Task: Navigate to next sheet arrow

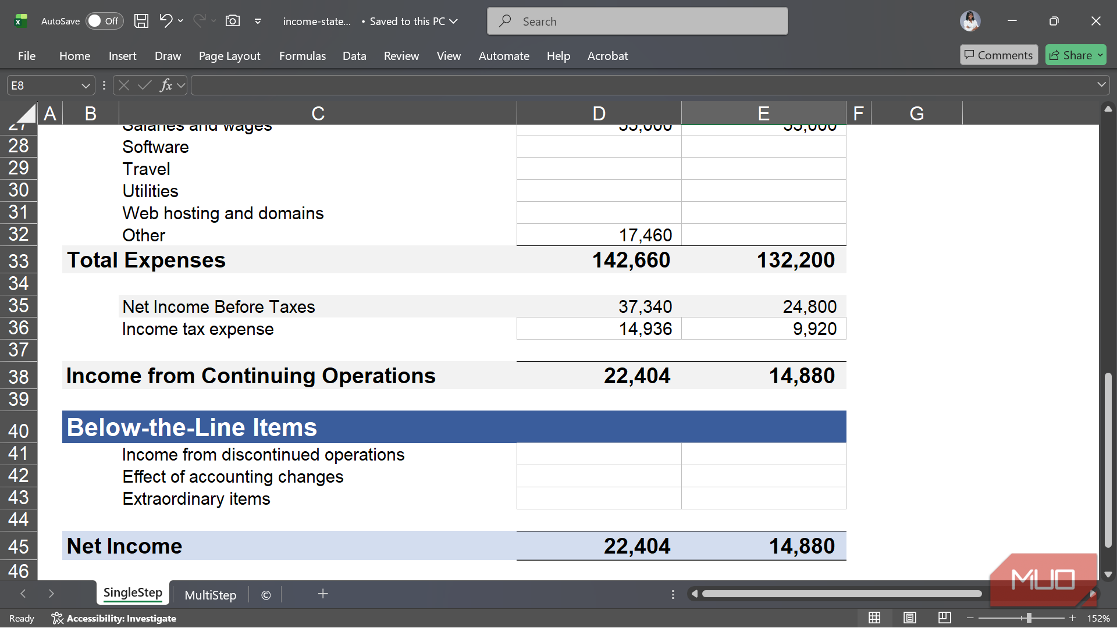Action: 51,594
